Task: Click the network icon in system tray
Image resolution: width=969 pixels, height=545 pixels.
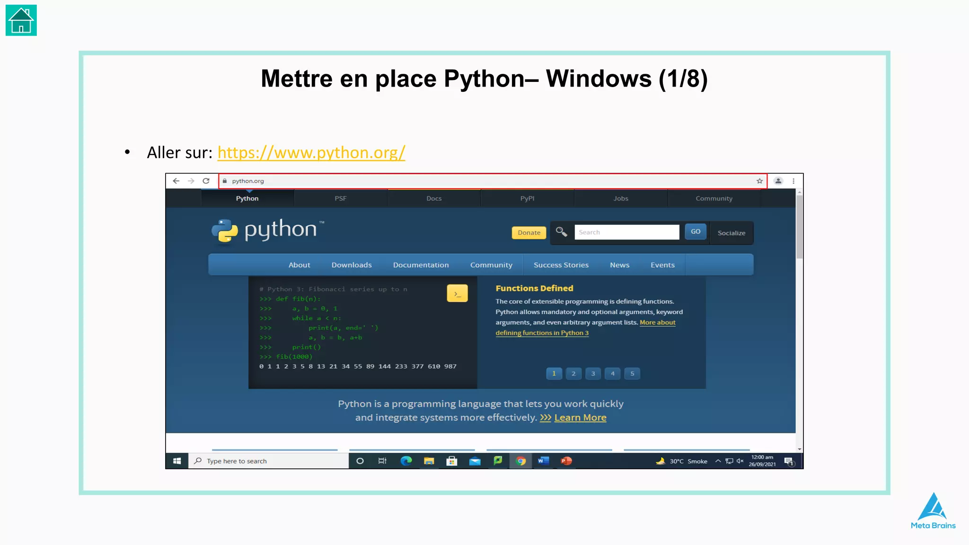Action: coord(729,461)
